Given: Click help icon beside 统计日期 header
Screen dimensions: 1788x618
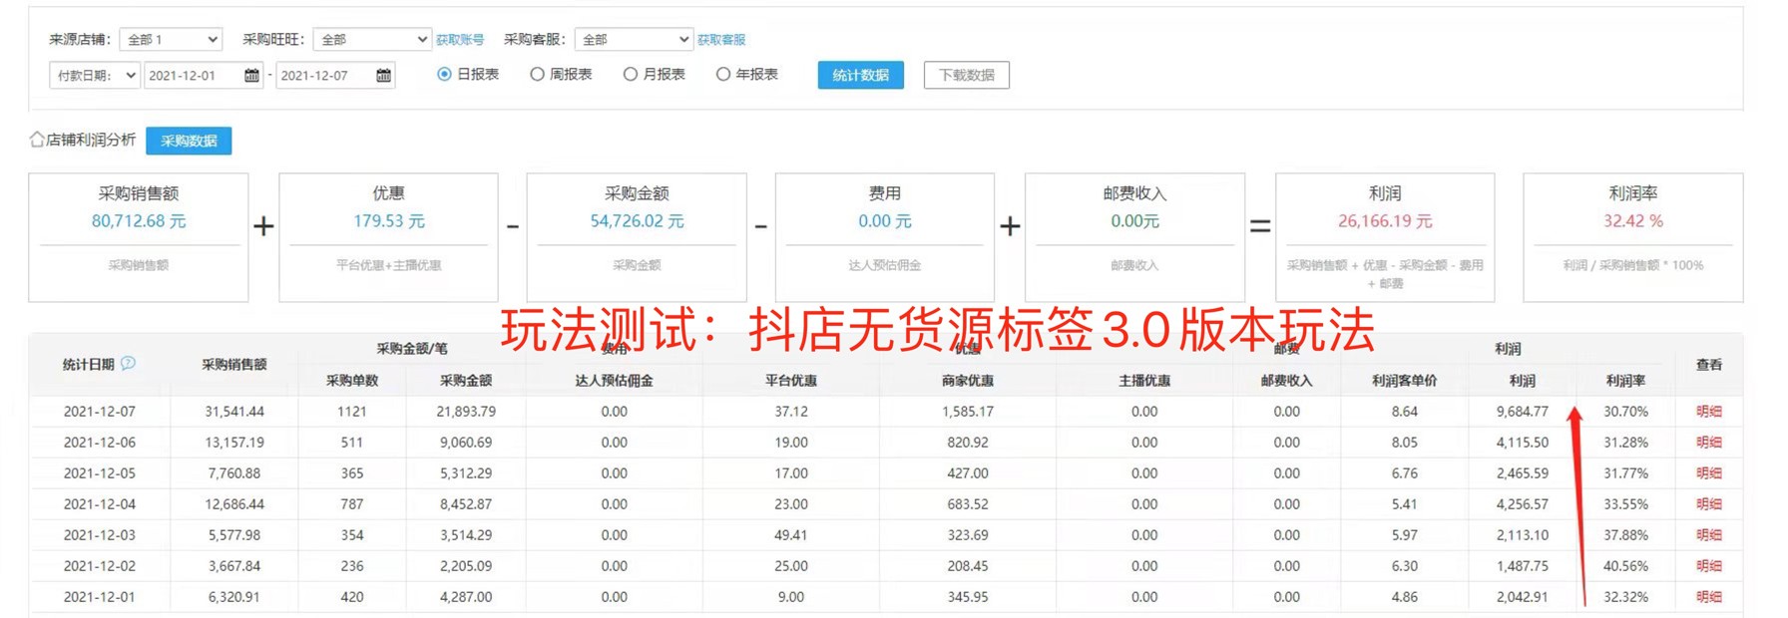Looking at the screenshot, I should pos(128,364).
